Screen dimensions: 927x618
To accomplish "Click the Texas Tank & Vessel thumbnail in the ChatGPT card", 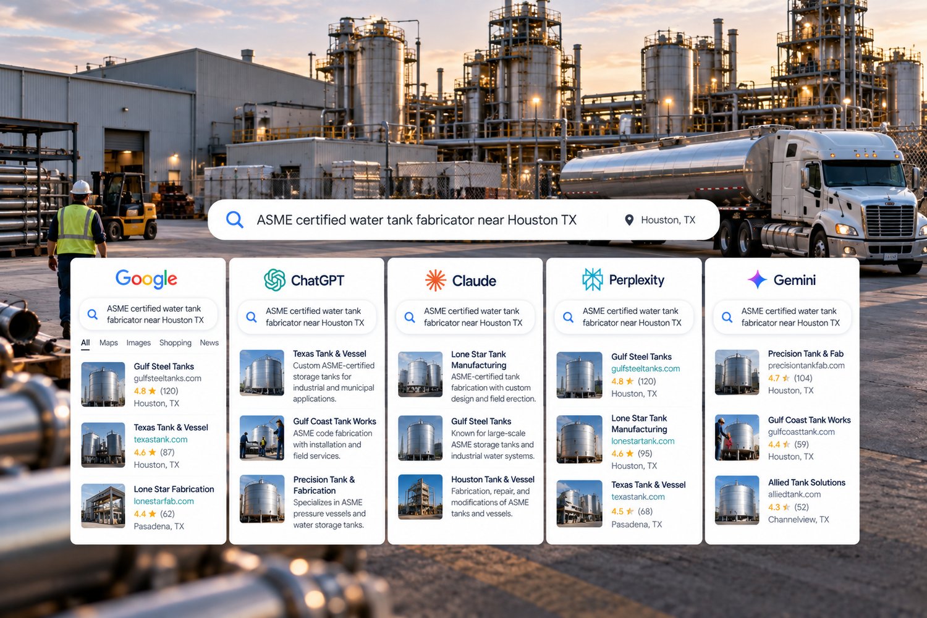I will click(262, 373).
